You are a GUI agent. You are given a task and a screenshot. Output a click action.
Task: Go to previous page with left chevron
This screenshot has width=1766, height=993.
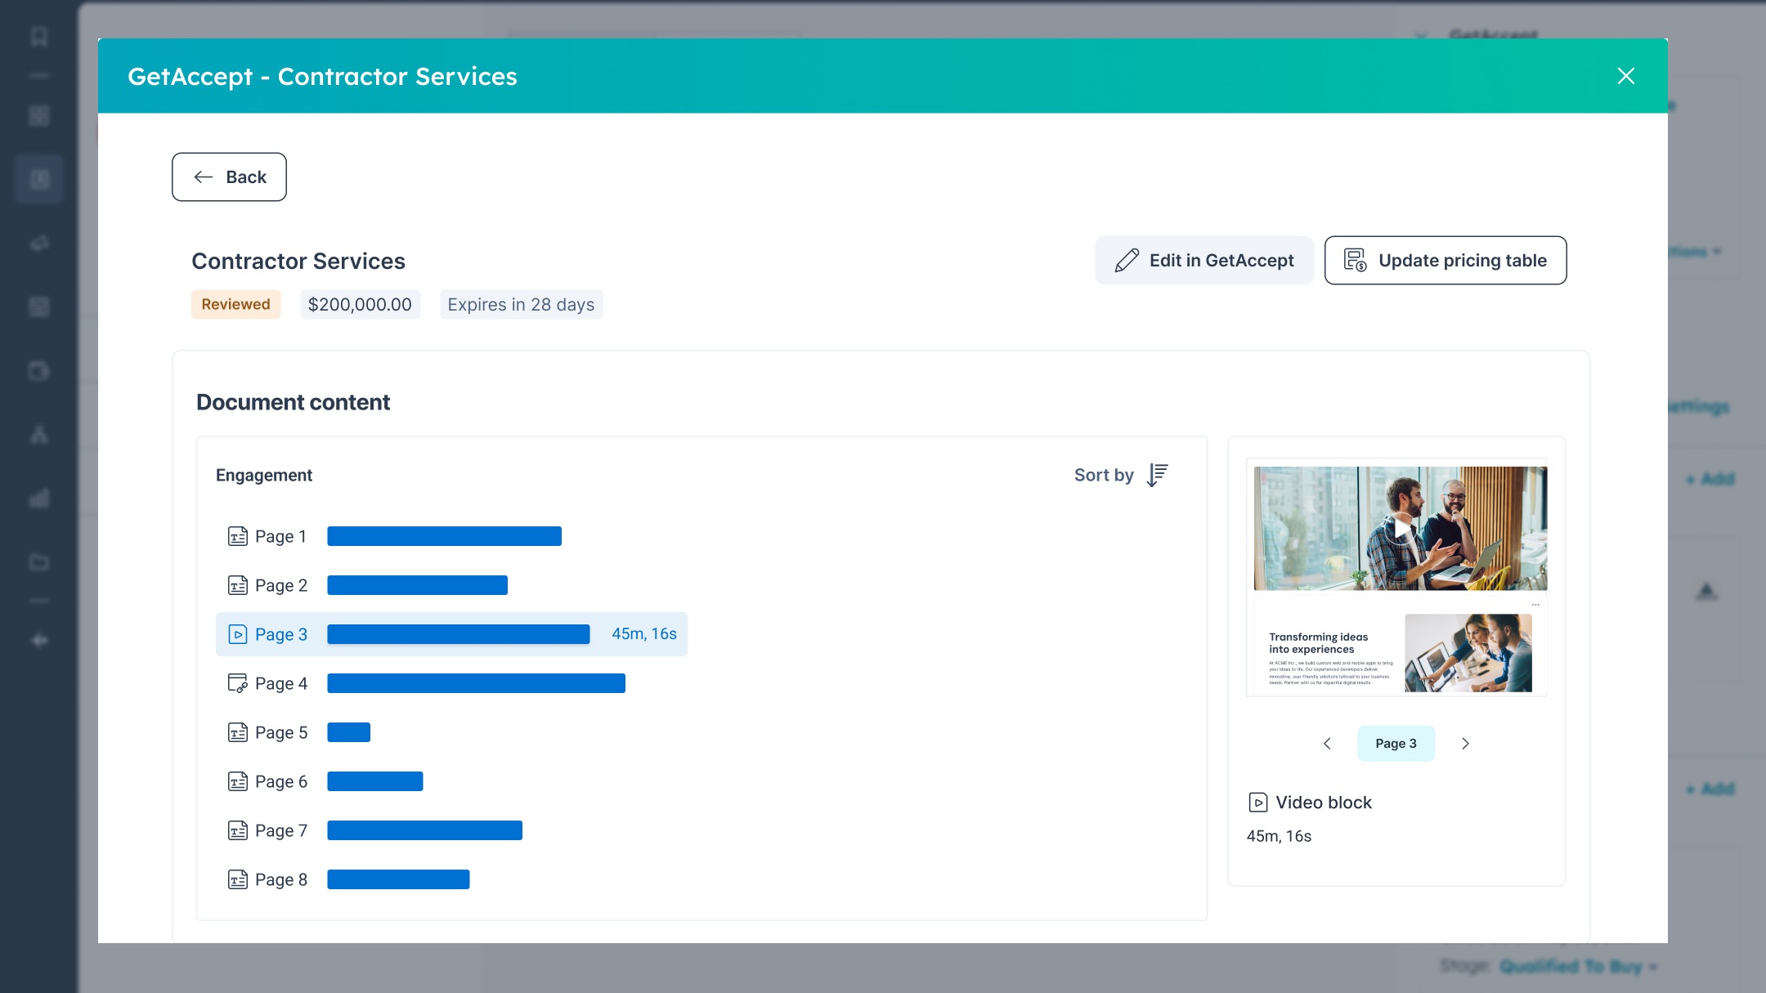pos(1327,744)
